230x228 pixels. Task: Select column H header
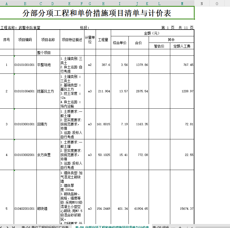point(104,4)
